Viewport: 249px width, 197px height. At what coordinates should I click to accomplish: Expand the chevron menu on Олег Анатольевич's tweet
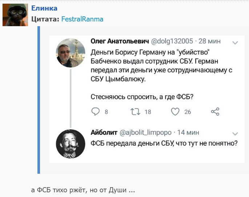pyautogui.click(x=235, y=42)
